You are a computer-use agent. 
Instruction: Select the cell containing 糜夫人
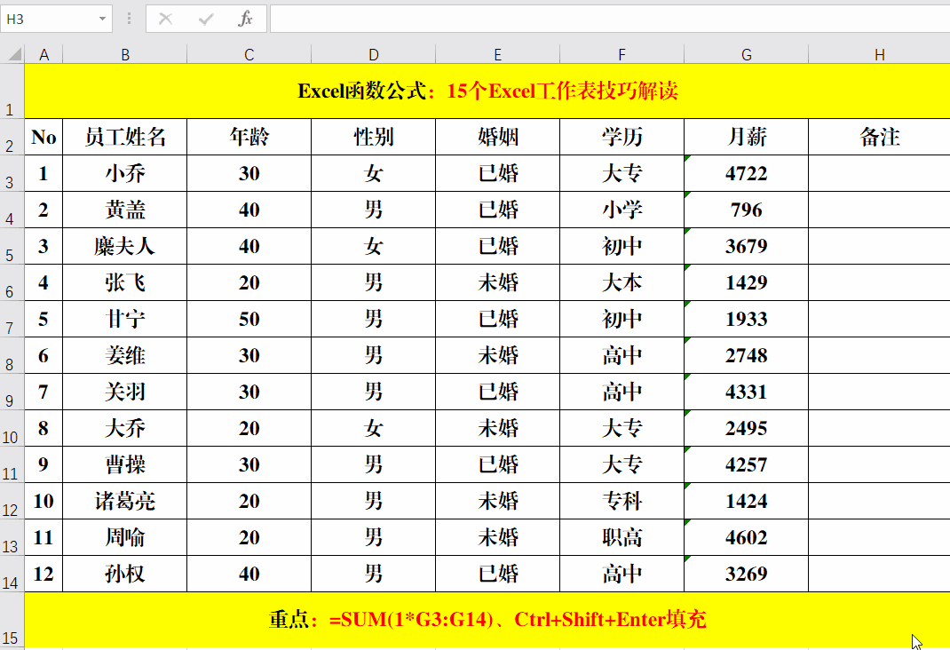(125, 246)
